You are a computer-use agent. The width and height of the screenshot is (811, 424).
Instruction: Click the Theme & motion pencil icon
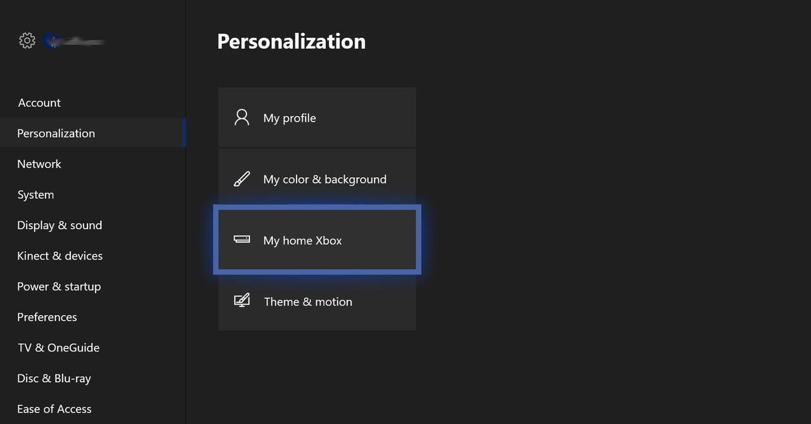point(241,301)
